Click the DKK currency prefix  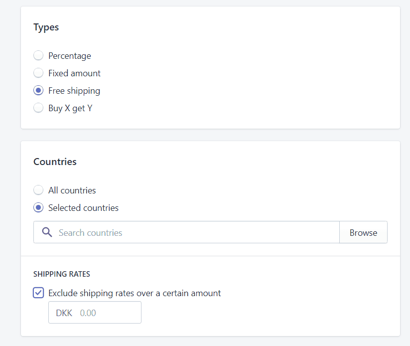[64, 313]
